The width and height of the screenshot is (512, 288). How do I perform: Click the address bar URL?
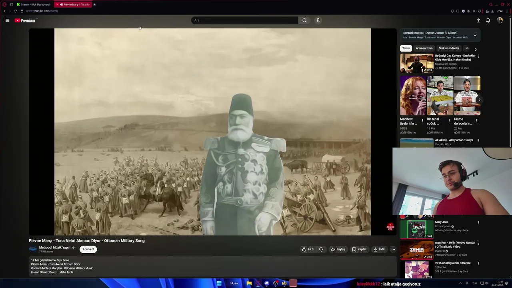point(42,11)
